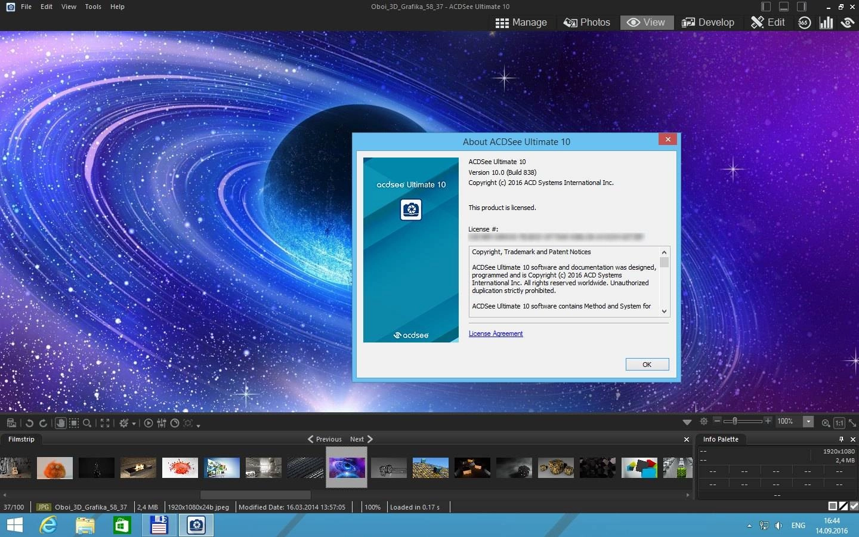Click scroll up arrow in notices box
Viewport: 859px width, 537px height.
(664, 252)
